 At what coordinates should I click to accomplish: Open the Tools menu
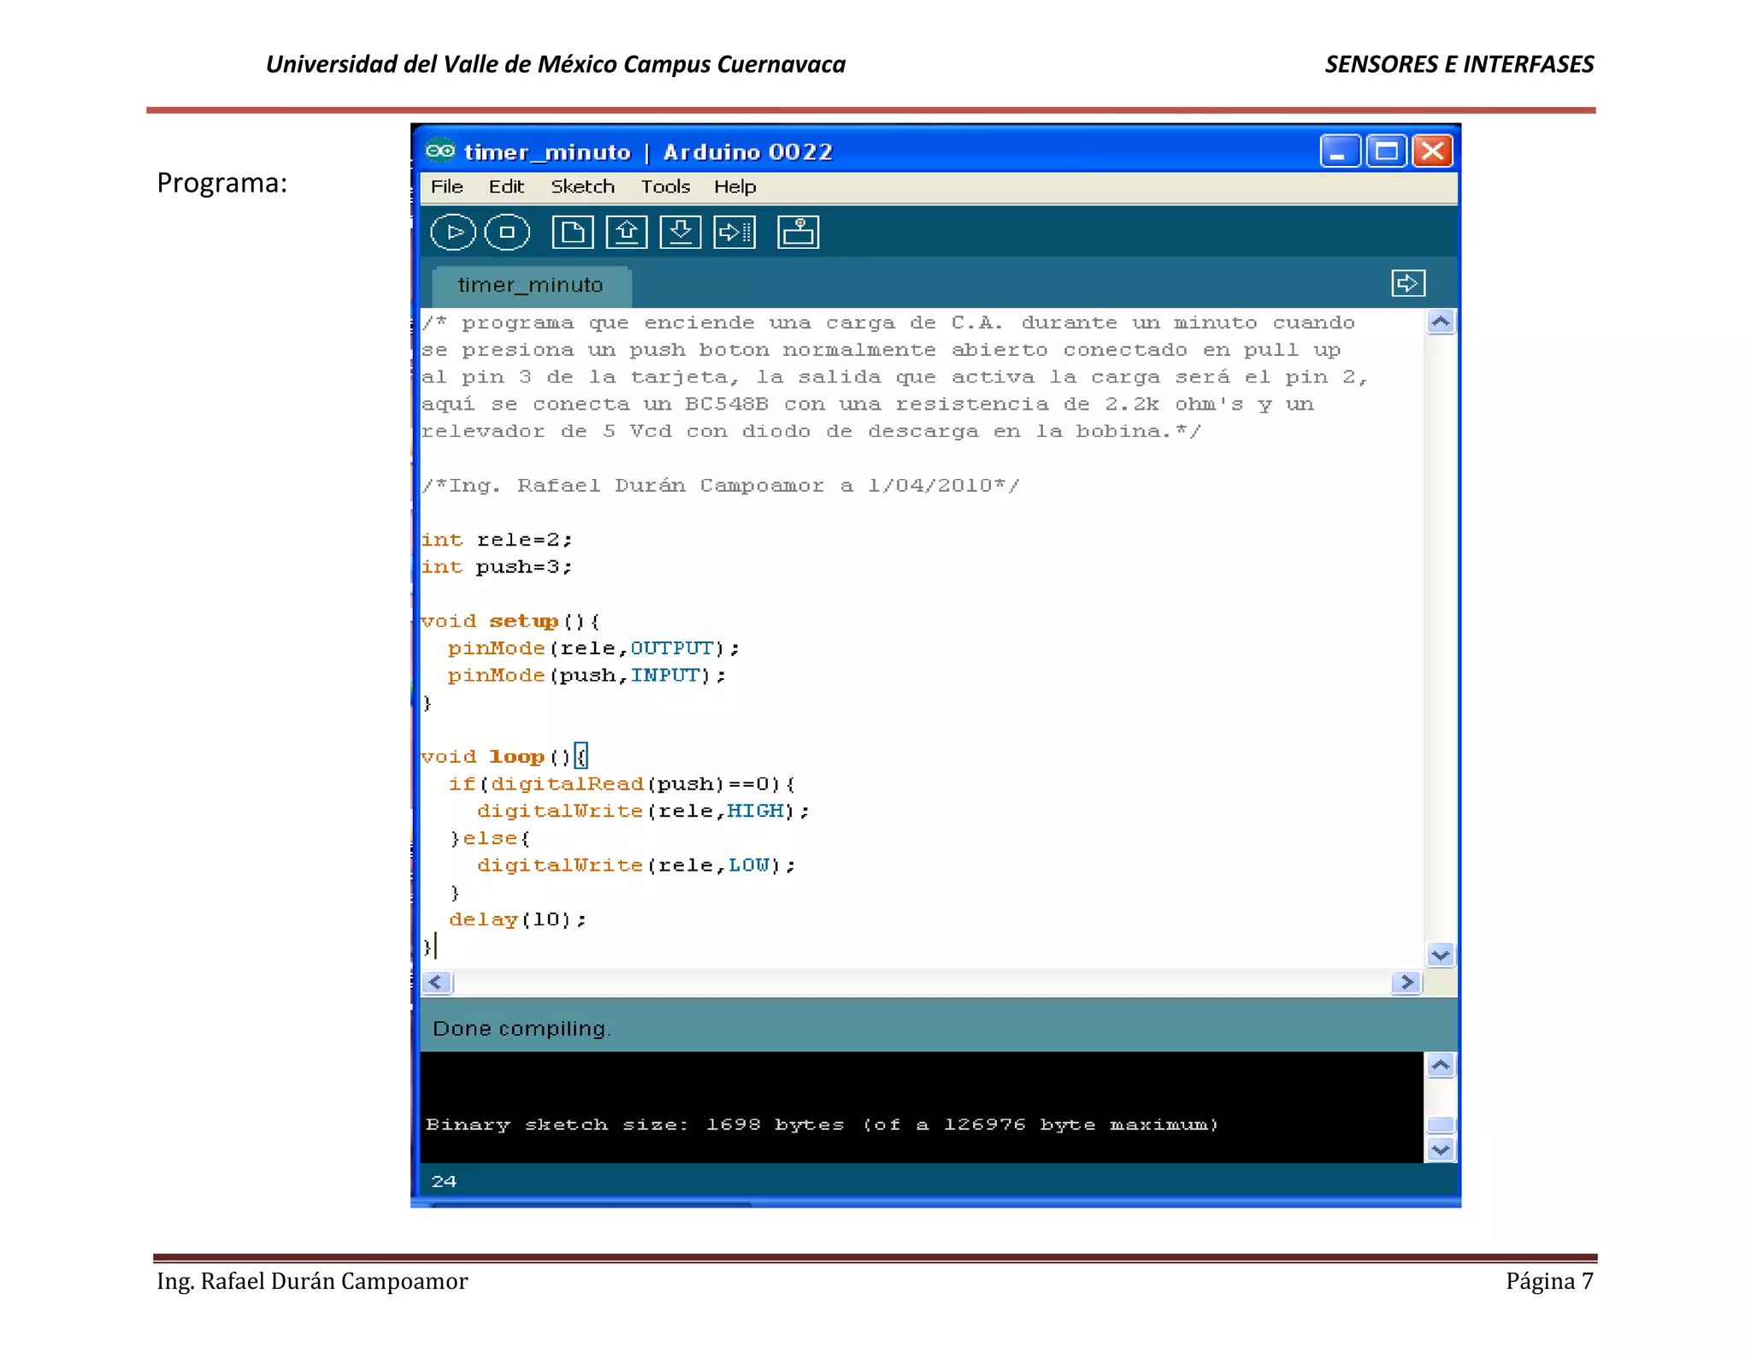665,186
